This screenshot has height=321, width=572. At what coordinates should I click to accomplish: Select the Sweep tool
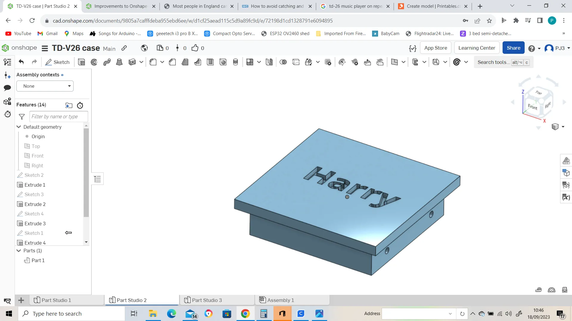pos(107,62)
